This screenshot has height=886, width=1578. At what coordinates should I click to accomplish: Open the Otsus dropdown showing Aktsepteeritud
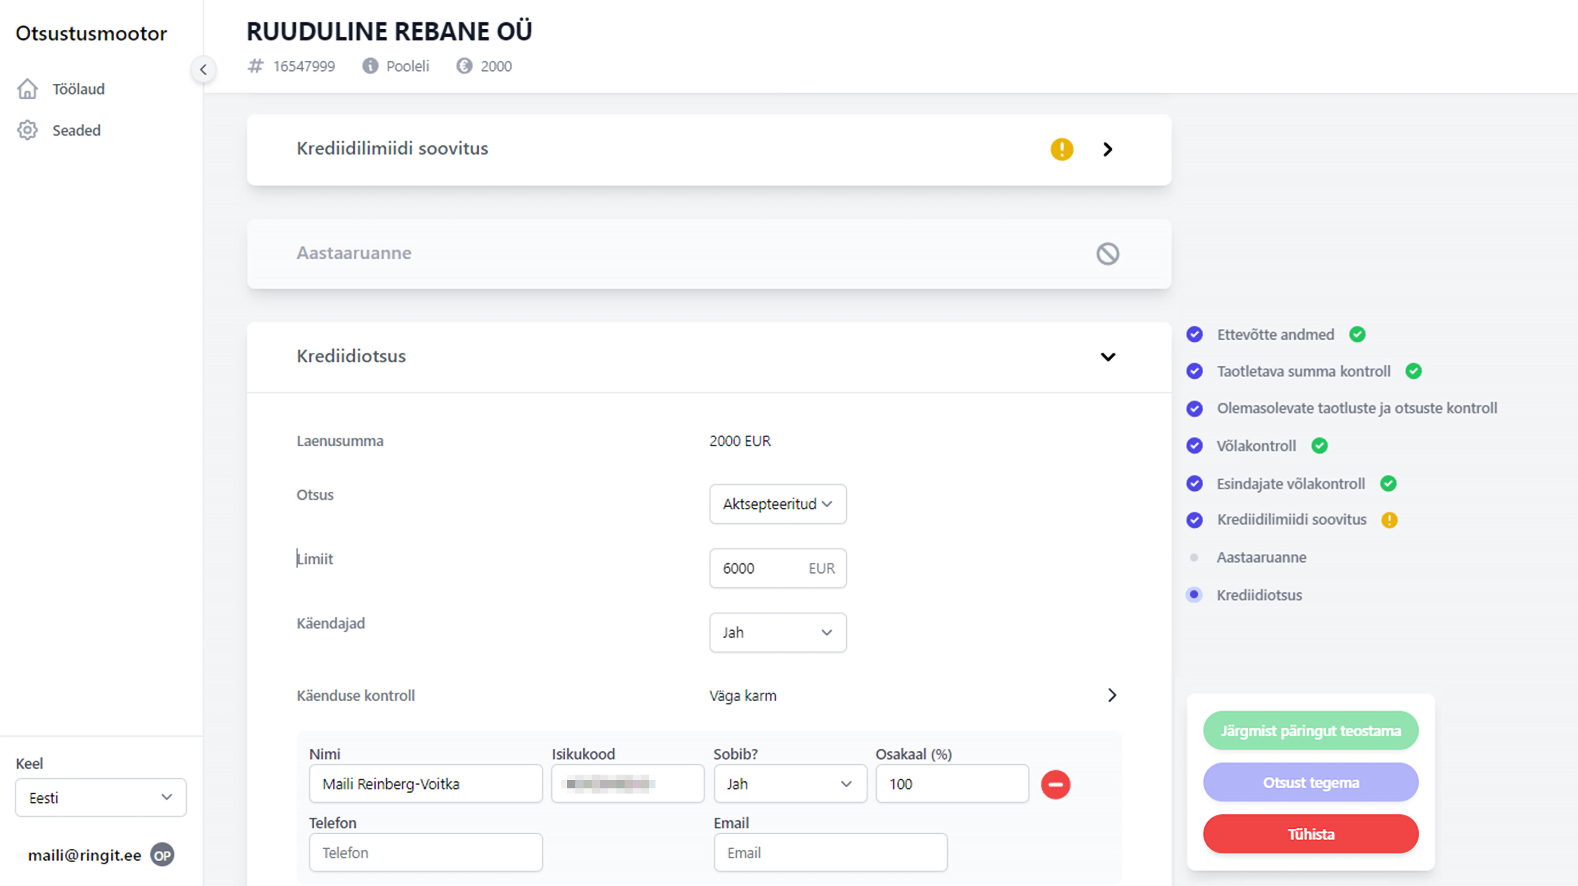pos(777,504)
